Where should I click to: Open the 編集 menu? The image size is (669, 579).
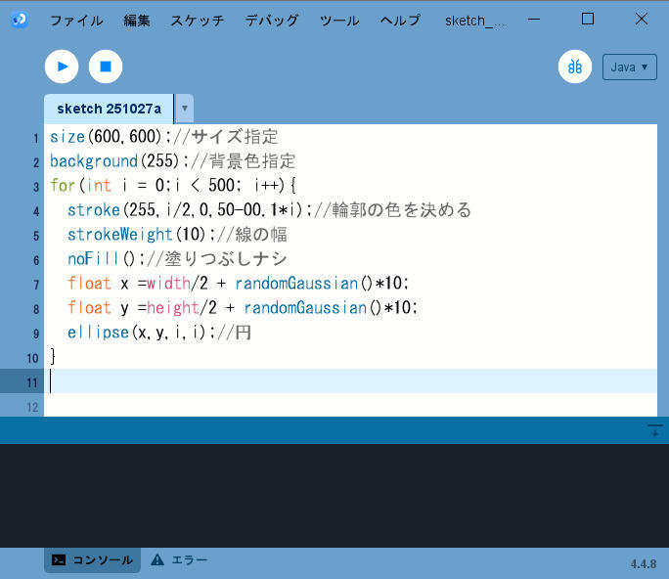coord(137,21)
